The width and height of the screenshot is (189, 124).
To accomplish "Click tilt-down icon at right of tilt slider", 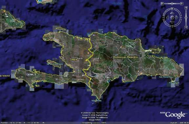I will tap(182, 4).
